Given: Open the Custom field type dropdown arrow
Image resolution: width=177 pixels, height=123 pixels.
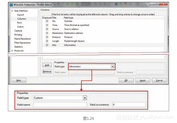Looking at the screenshot, I should [85, 98].
